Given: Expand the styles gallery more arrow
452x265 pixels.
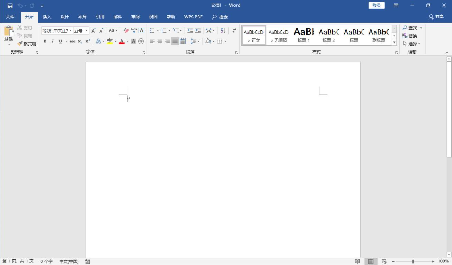Looking at the screenshot, I should tap(394, 42).
